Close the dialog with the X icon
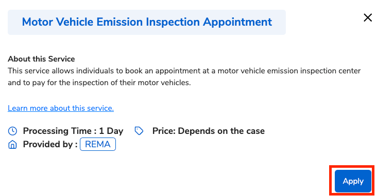Screen dimensions: 376x196 click(x=368, y=17)
